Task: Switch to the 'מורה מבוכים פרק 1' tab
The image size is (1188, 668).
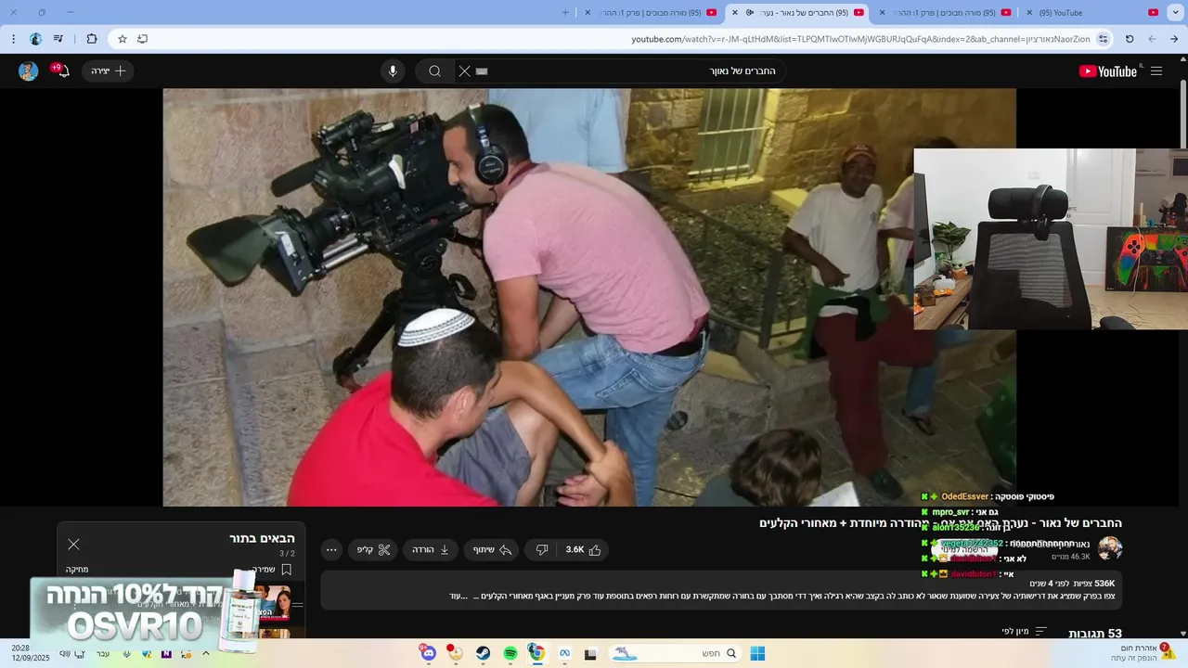Action: point(650,13)
